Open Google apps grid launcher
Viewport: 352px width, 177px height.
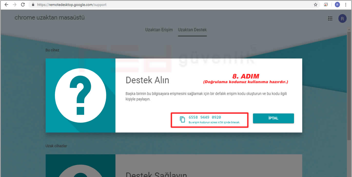330,18
